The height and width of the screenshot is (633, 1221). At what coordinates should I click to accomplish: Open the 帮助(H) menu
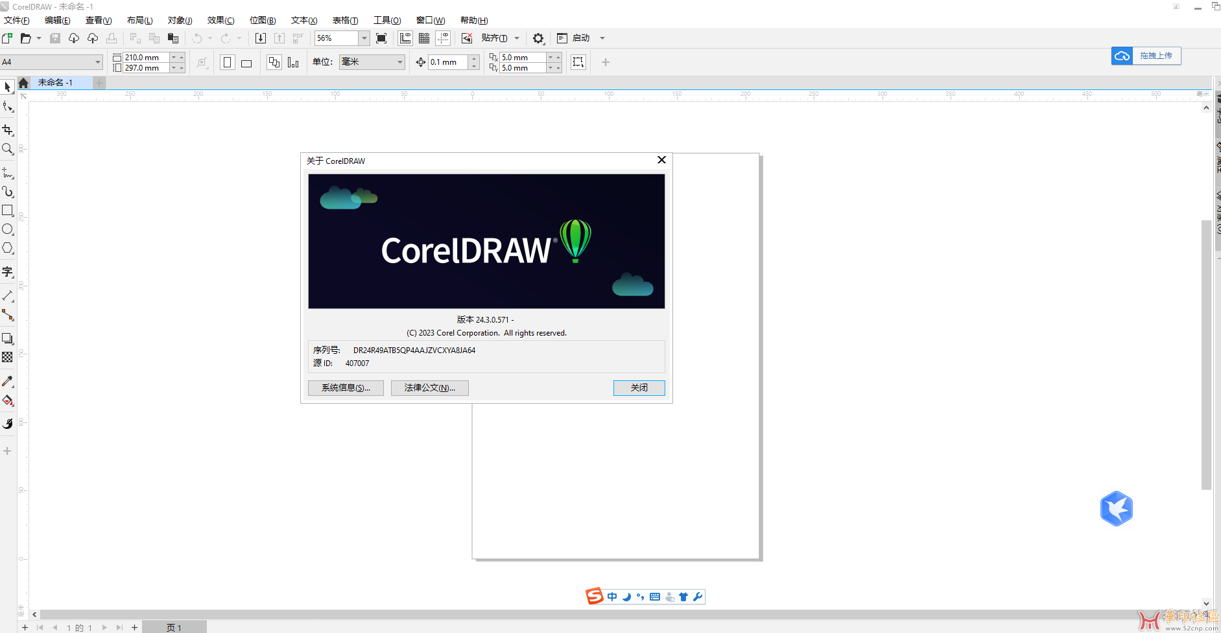tap(474, 20)
